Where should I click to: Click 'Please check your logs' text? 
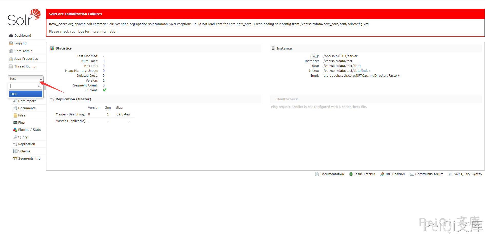[x=83, y=32]
